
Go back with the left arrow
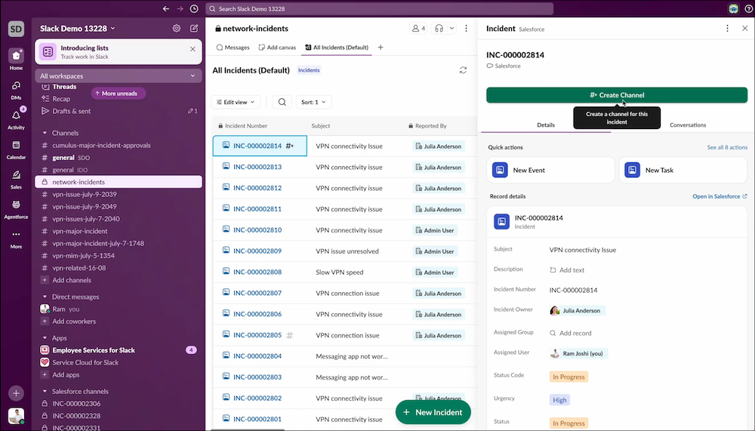coord(165,8)
